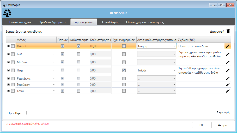237x133 pixels.
Task: Click warning Η διαγραφή εγγραφών είναι μόνιμη
Action: point(28,124)
